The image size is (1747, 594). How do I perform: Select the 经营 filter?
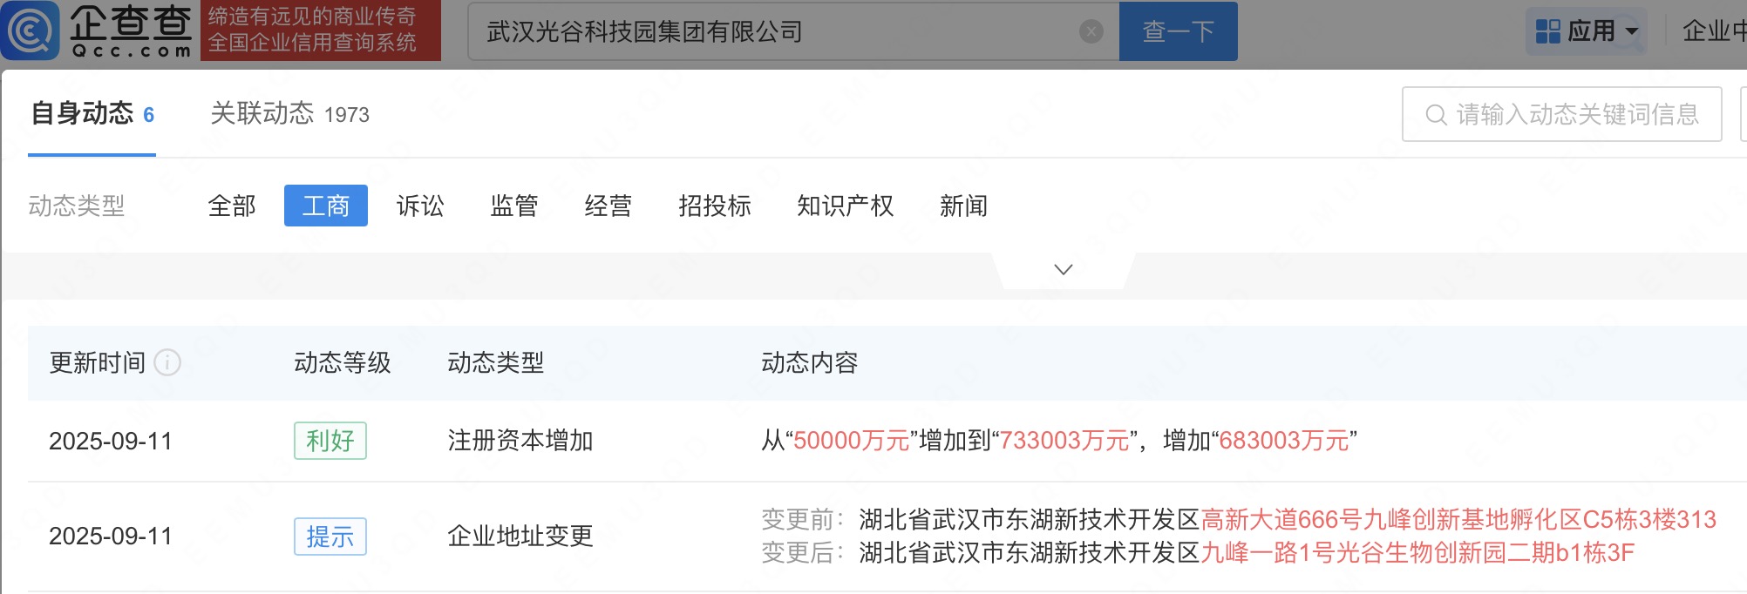pos(608,206)
